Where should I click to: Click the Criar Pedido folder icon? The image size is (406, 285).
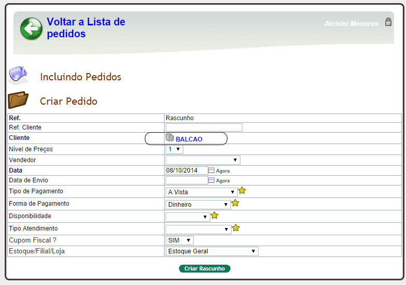(x=18, y=99)
